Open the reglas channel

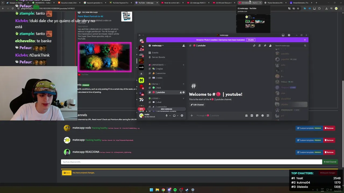[166, 69]
